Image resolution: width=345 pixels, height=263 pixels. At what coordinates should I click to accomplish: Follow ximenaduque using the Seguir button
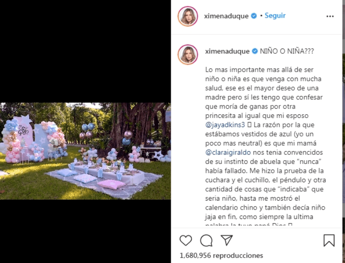click(275, 16)
